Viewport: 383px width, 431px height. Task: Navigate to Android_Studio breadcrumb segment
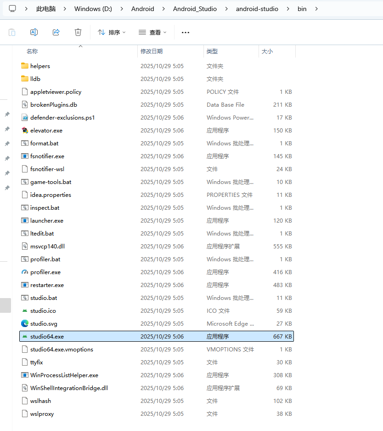195,9
